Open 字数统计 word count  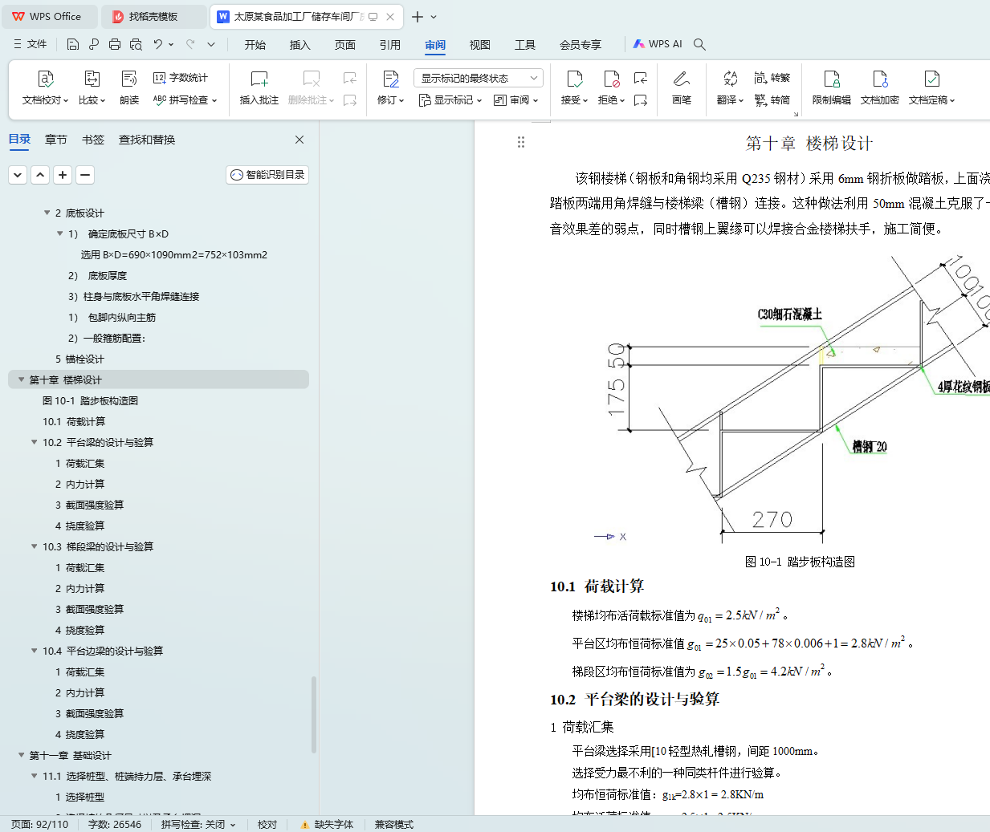tap(181, 78)
